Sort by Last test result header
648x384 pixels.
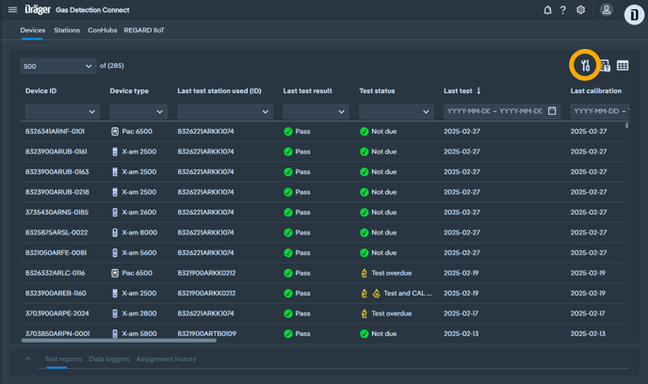[x=307, y=91]
